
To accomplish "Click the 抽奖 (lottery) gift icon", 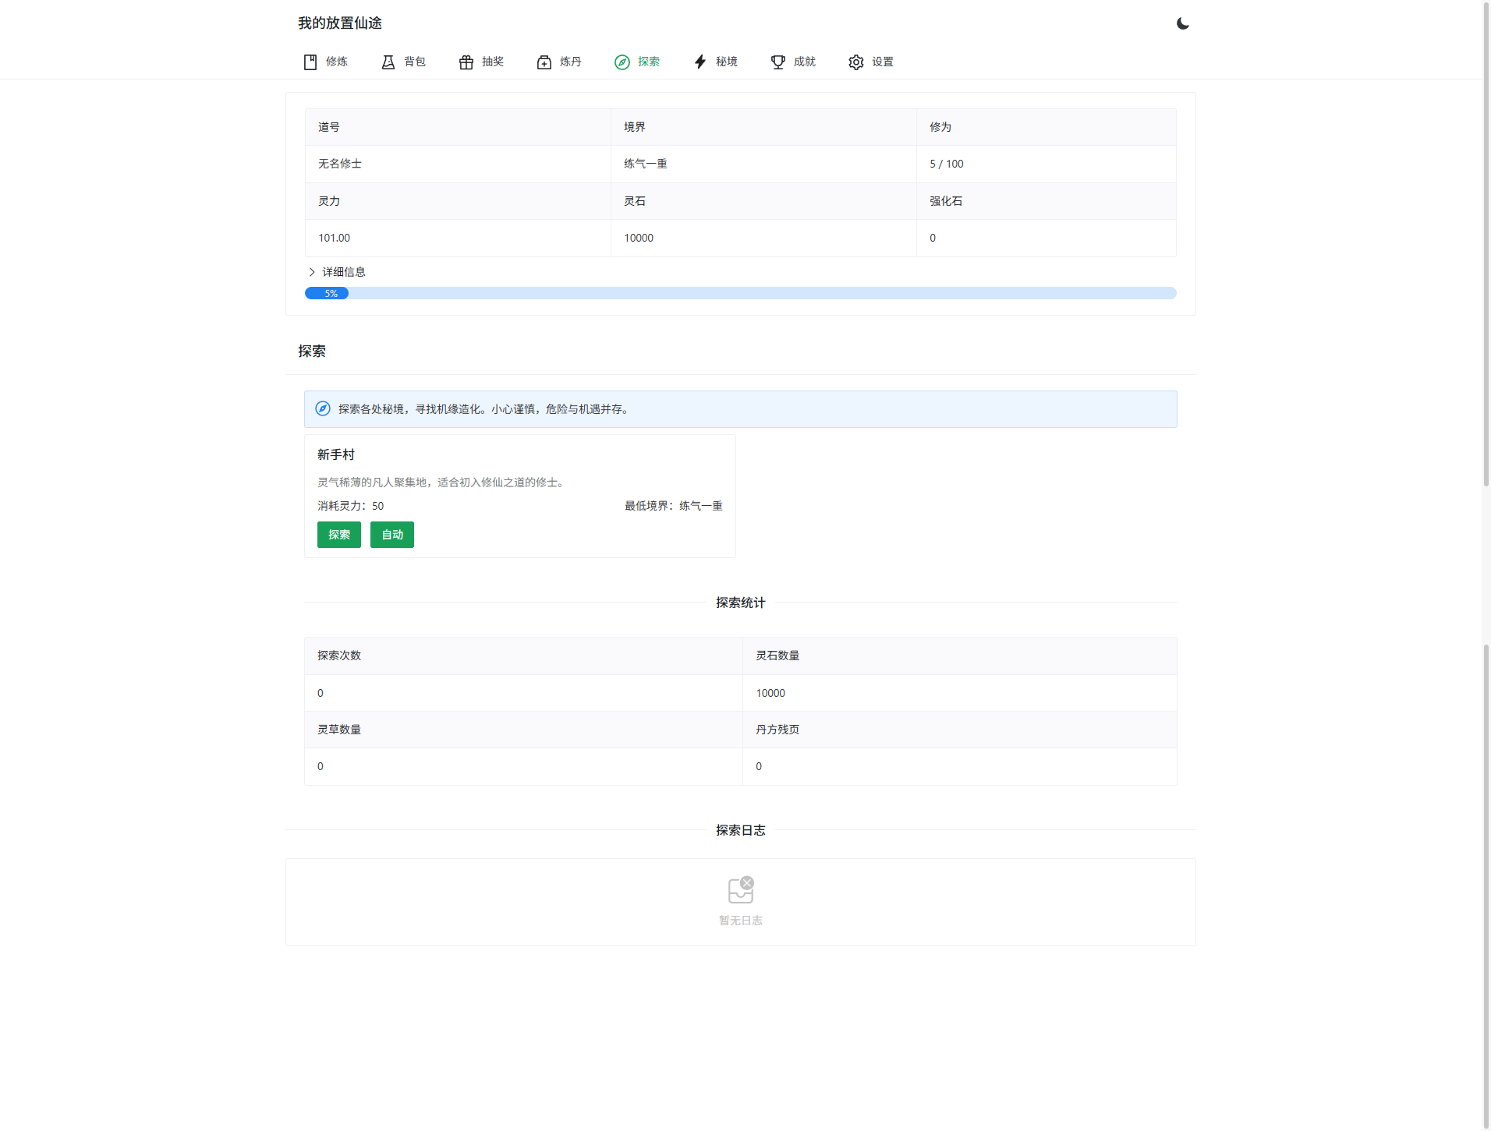I will [x=466, y=62].
